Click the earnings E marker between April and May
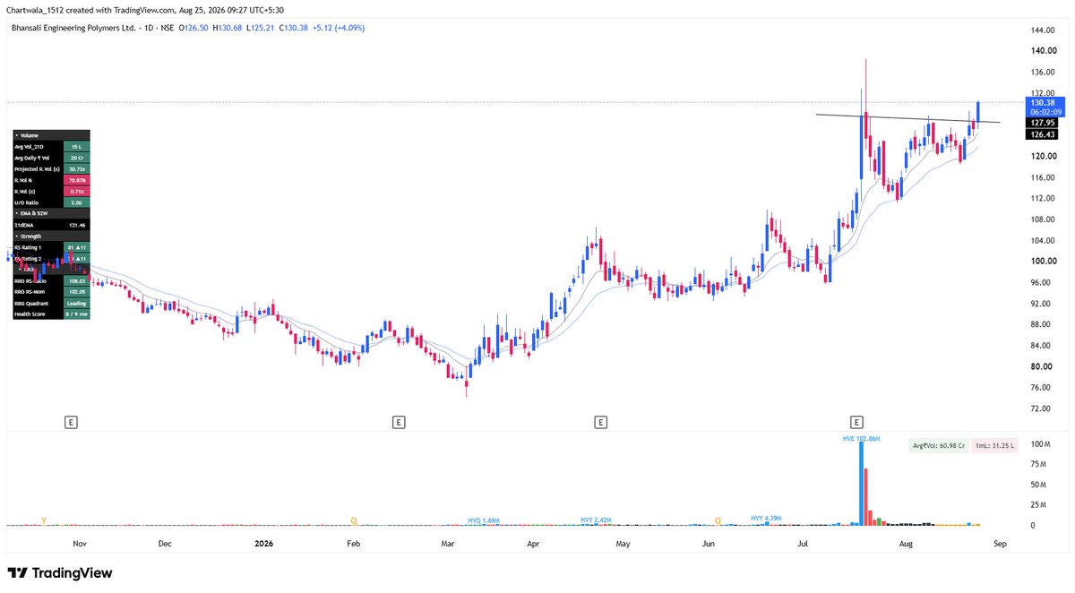 click(600, 421)
